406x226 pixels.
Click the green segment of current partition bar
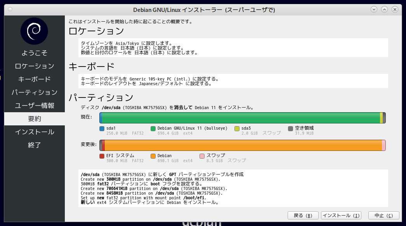pos(241,118)
